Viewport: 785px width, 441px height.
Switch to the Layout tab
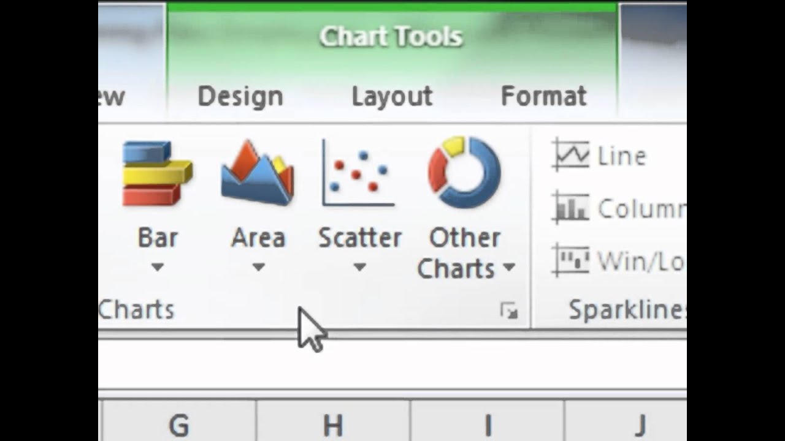[x=392, y=97]
